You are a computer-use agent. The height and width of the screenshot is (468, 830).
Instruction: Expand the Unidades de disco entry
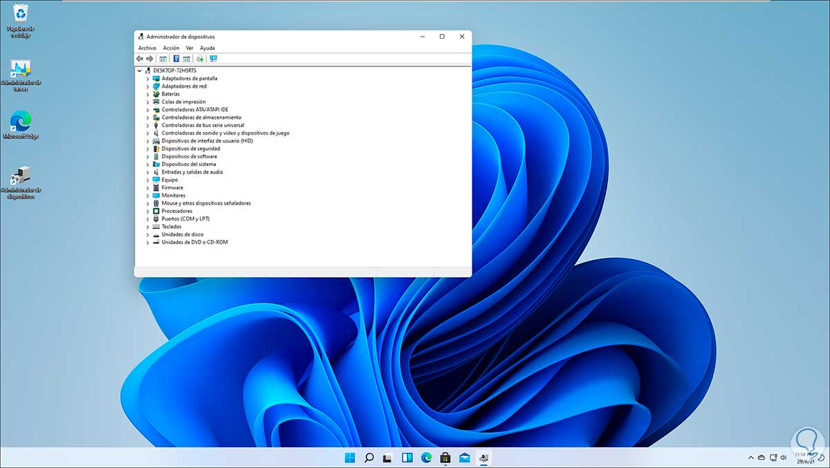147,234
